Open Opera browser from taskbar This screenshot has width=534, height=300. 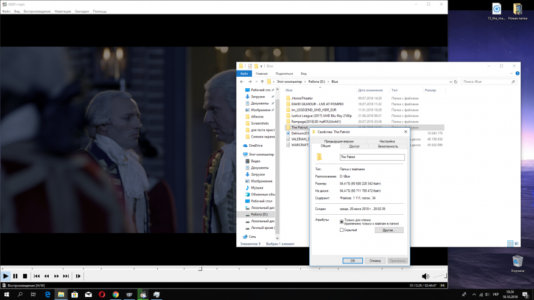click(102, 295)
